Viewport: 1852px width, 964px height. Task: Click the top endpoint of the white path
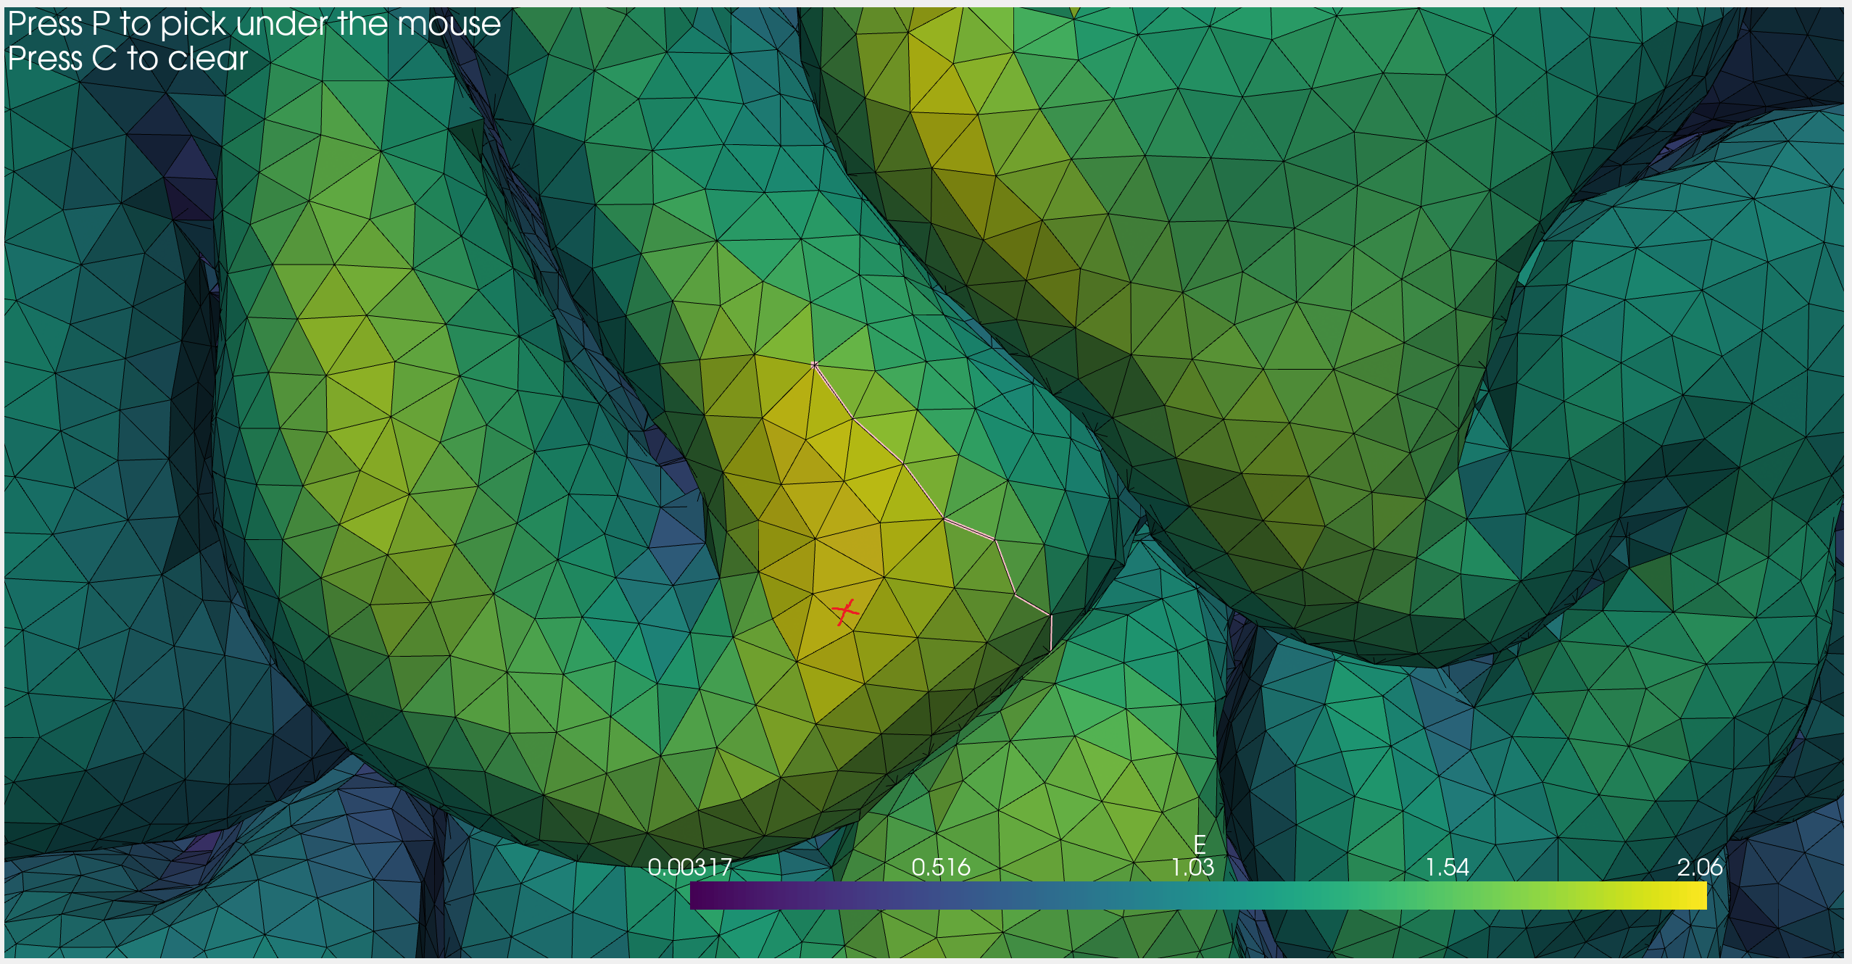[x=814, y=365]
